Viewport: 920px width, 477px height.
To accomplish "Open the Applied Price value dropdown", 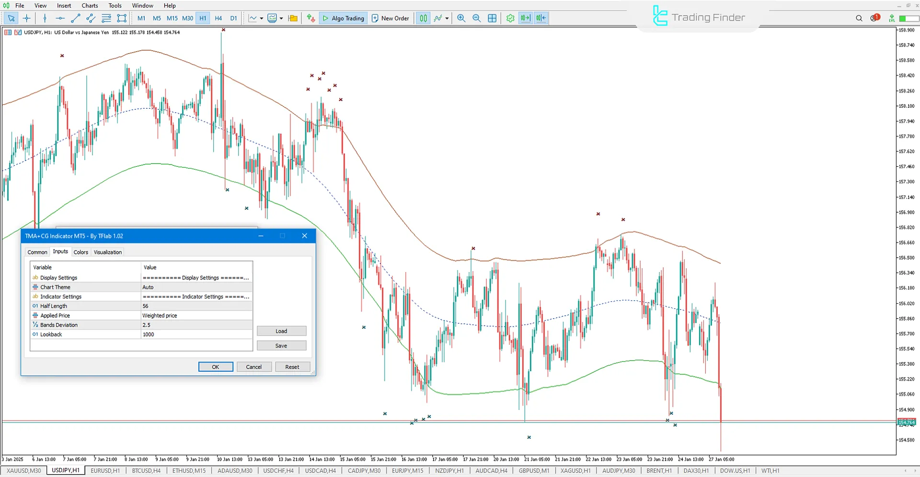I will 195,315.
